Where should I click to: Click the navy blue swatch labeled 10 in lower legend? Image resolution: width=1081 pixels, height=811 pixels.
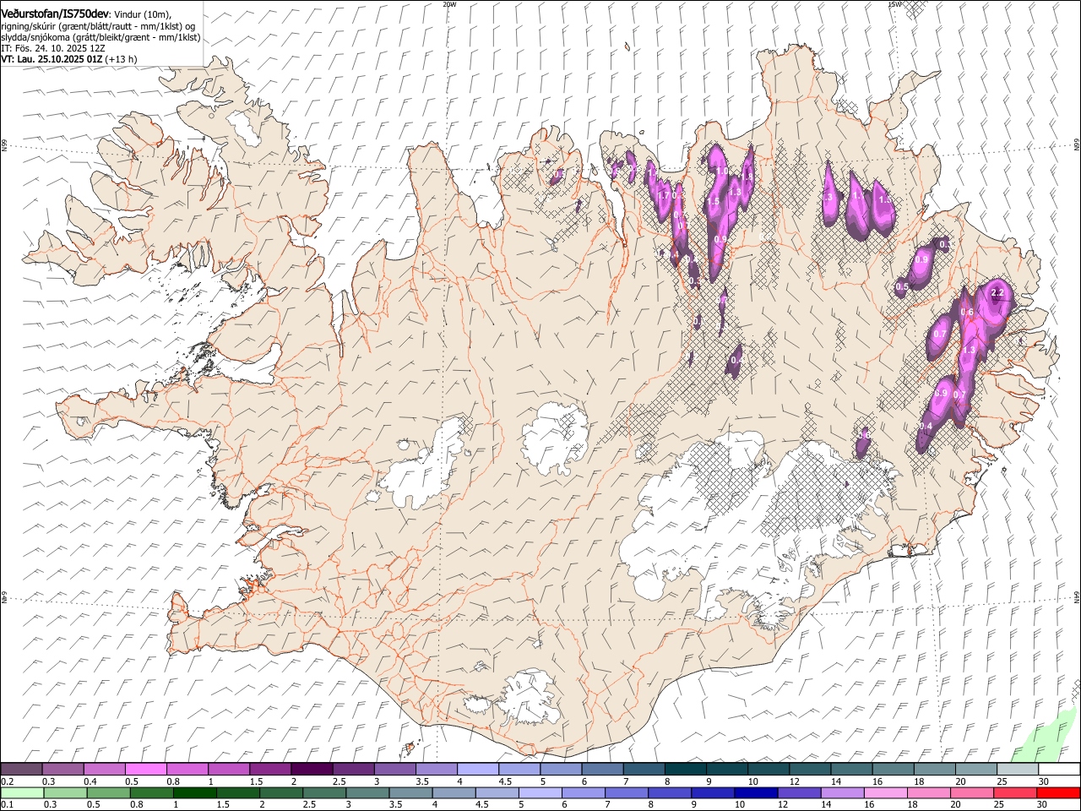755,792
